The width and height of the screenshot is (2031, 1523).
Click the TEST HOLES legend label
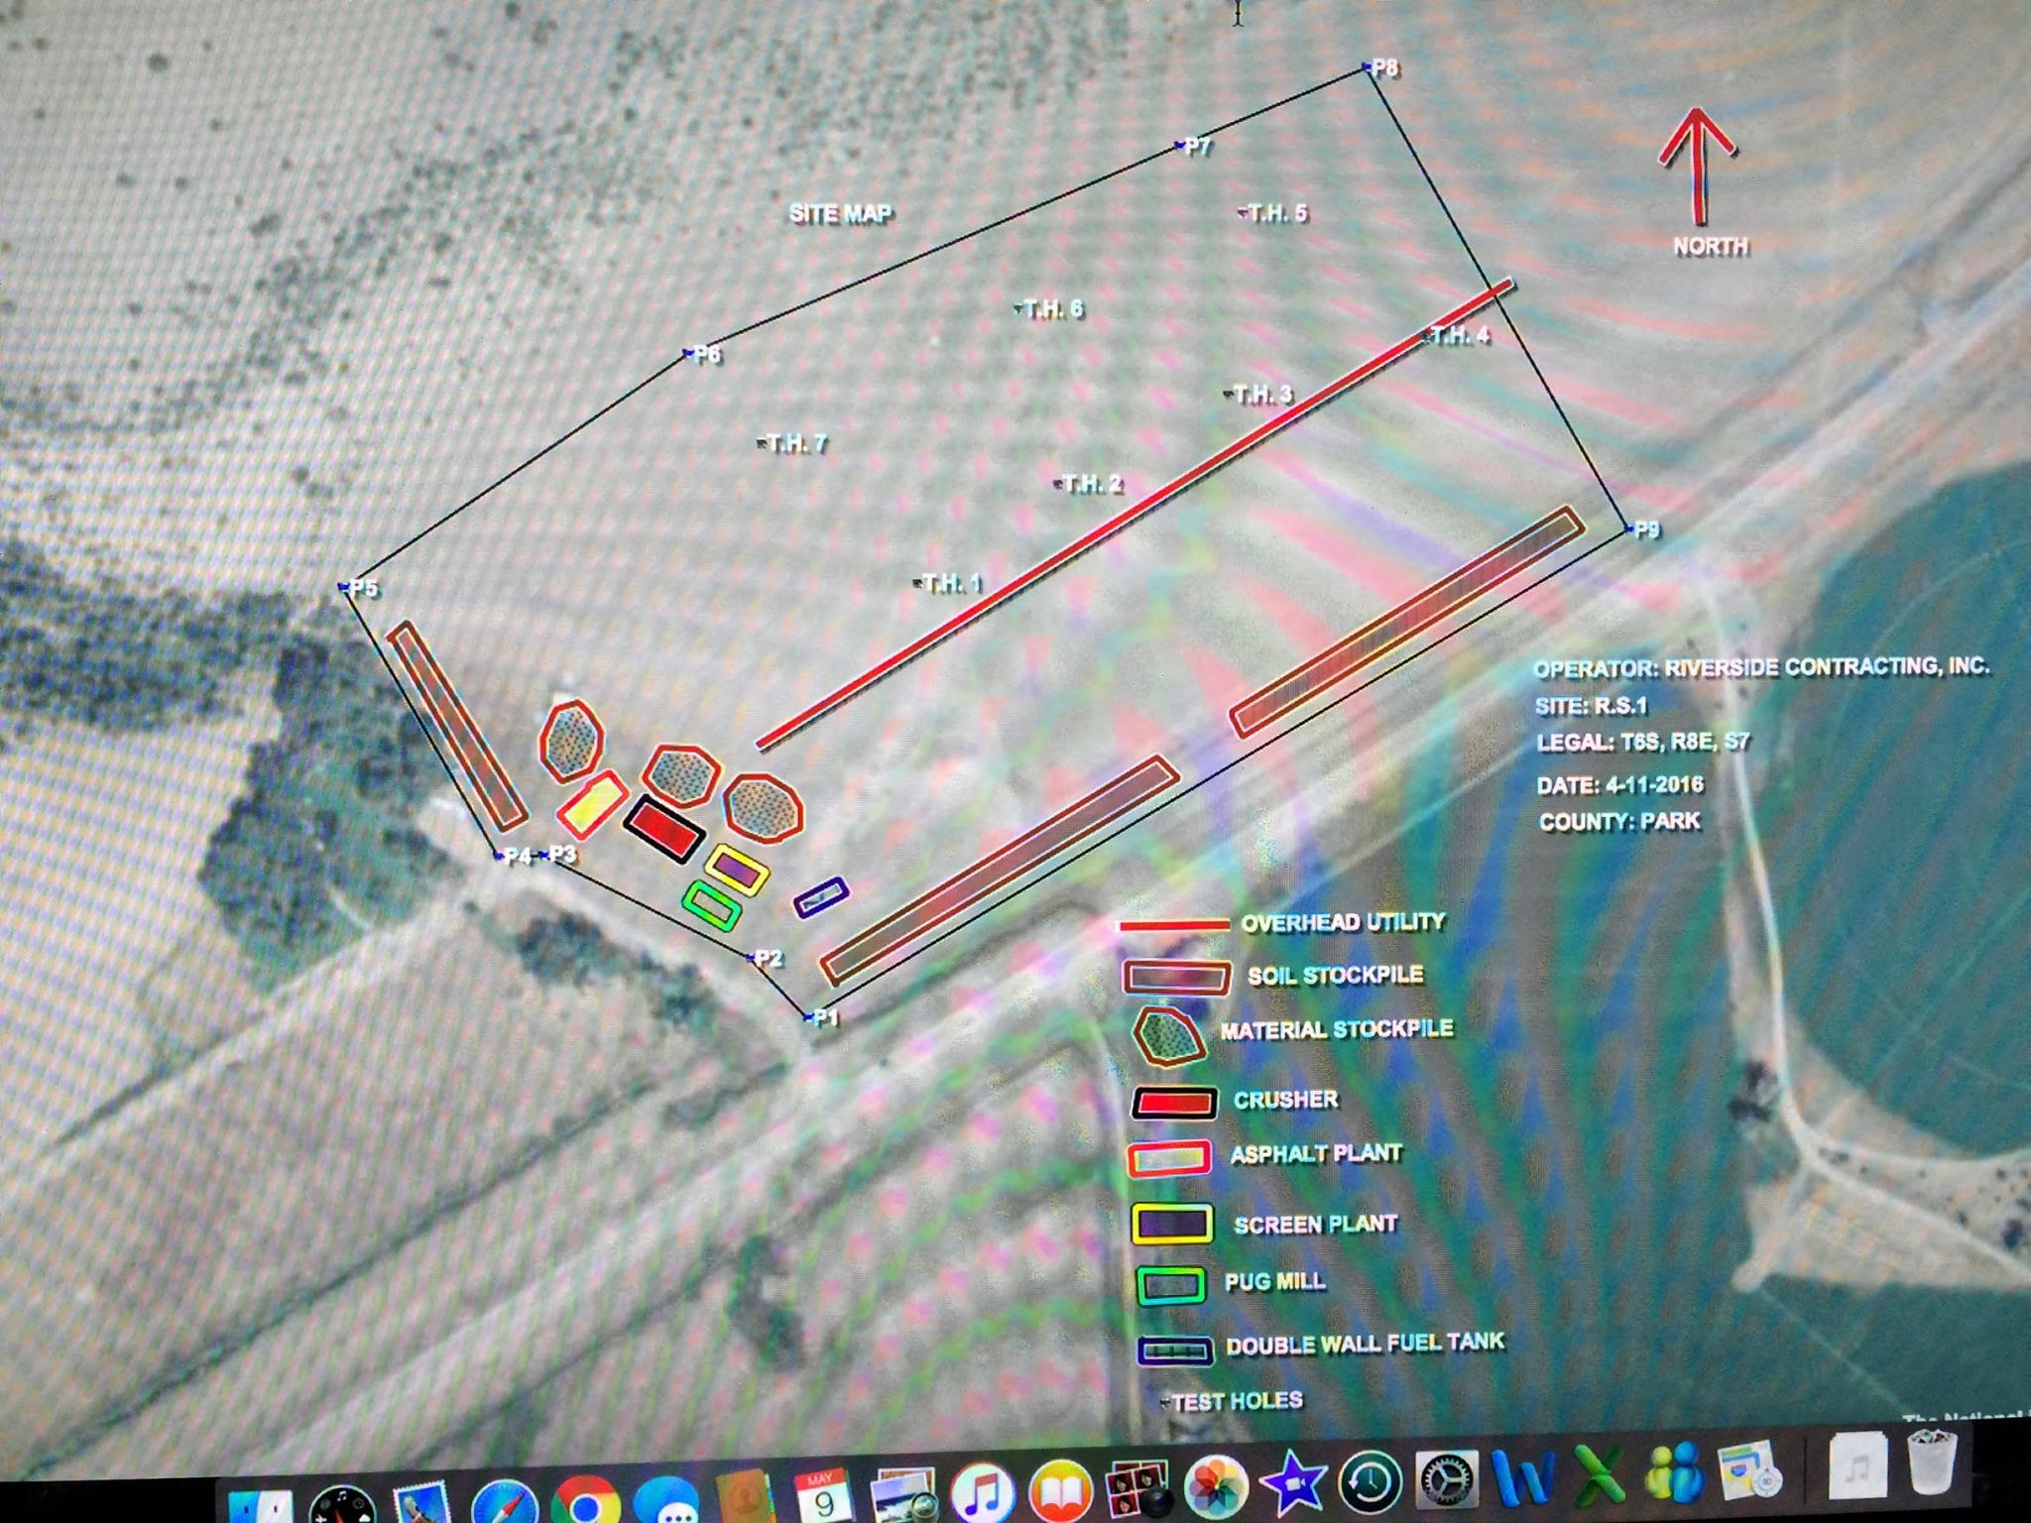coord(1237,1401)
